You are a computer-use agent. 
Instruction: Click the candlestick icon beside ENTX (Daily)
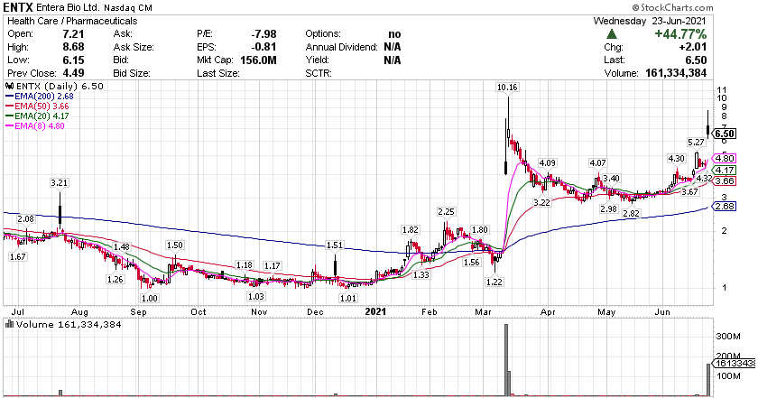coord(10,86)
